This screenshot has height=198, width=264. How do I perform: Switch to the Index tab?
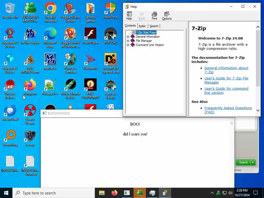click(x=142, y=26)
